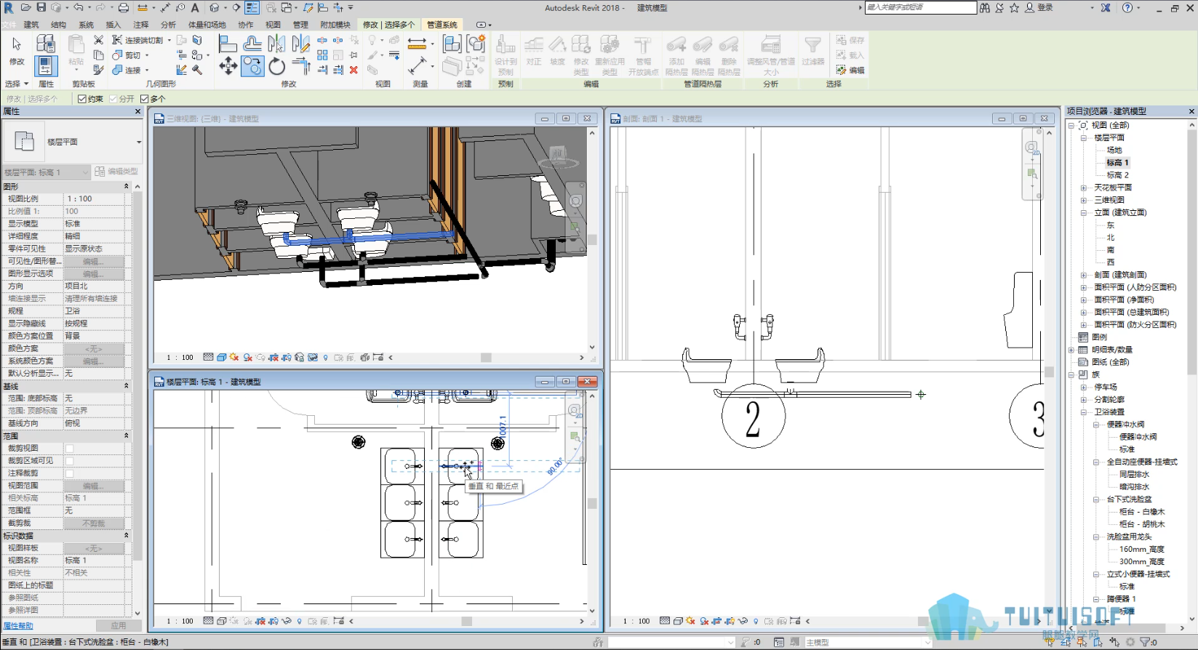Click the Save icon in quick access toolbar
This screenshot has height=650, width=1198.
[41, 8]
